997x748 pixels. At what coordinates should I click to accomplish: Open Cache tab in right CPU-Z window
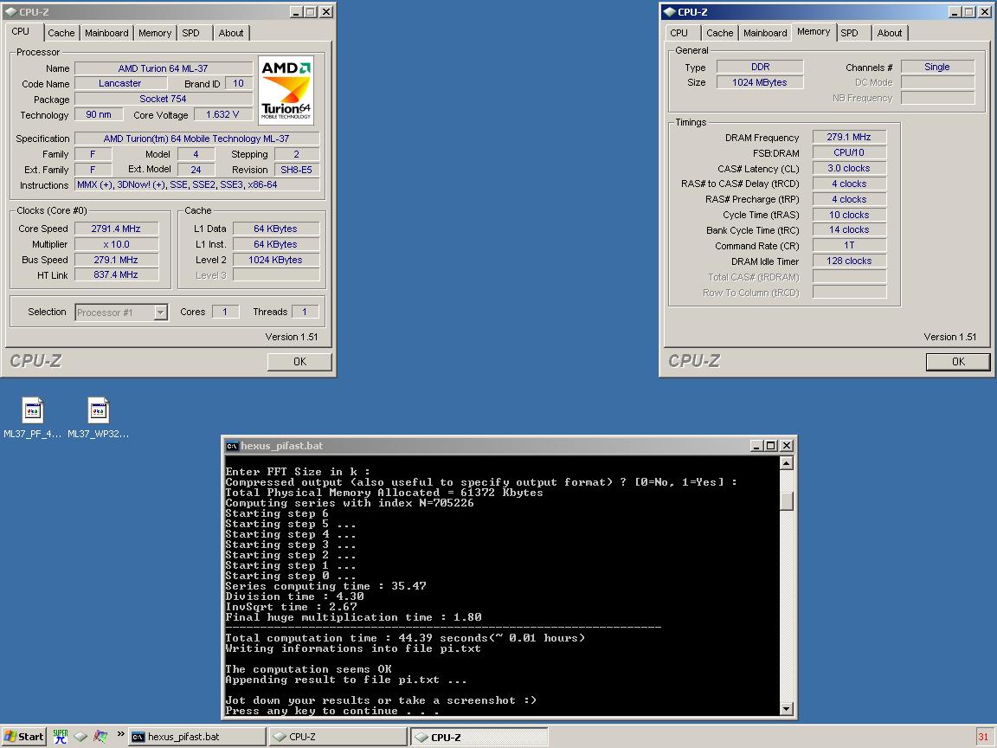[x=720, y=33]
